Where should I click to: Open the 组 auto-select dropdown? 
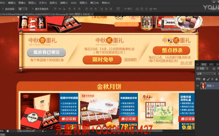[23, 9]
